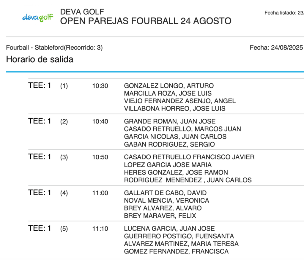The image size is (304, 260).
Task: Click the 10:30 tee time
Action: 100,86
